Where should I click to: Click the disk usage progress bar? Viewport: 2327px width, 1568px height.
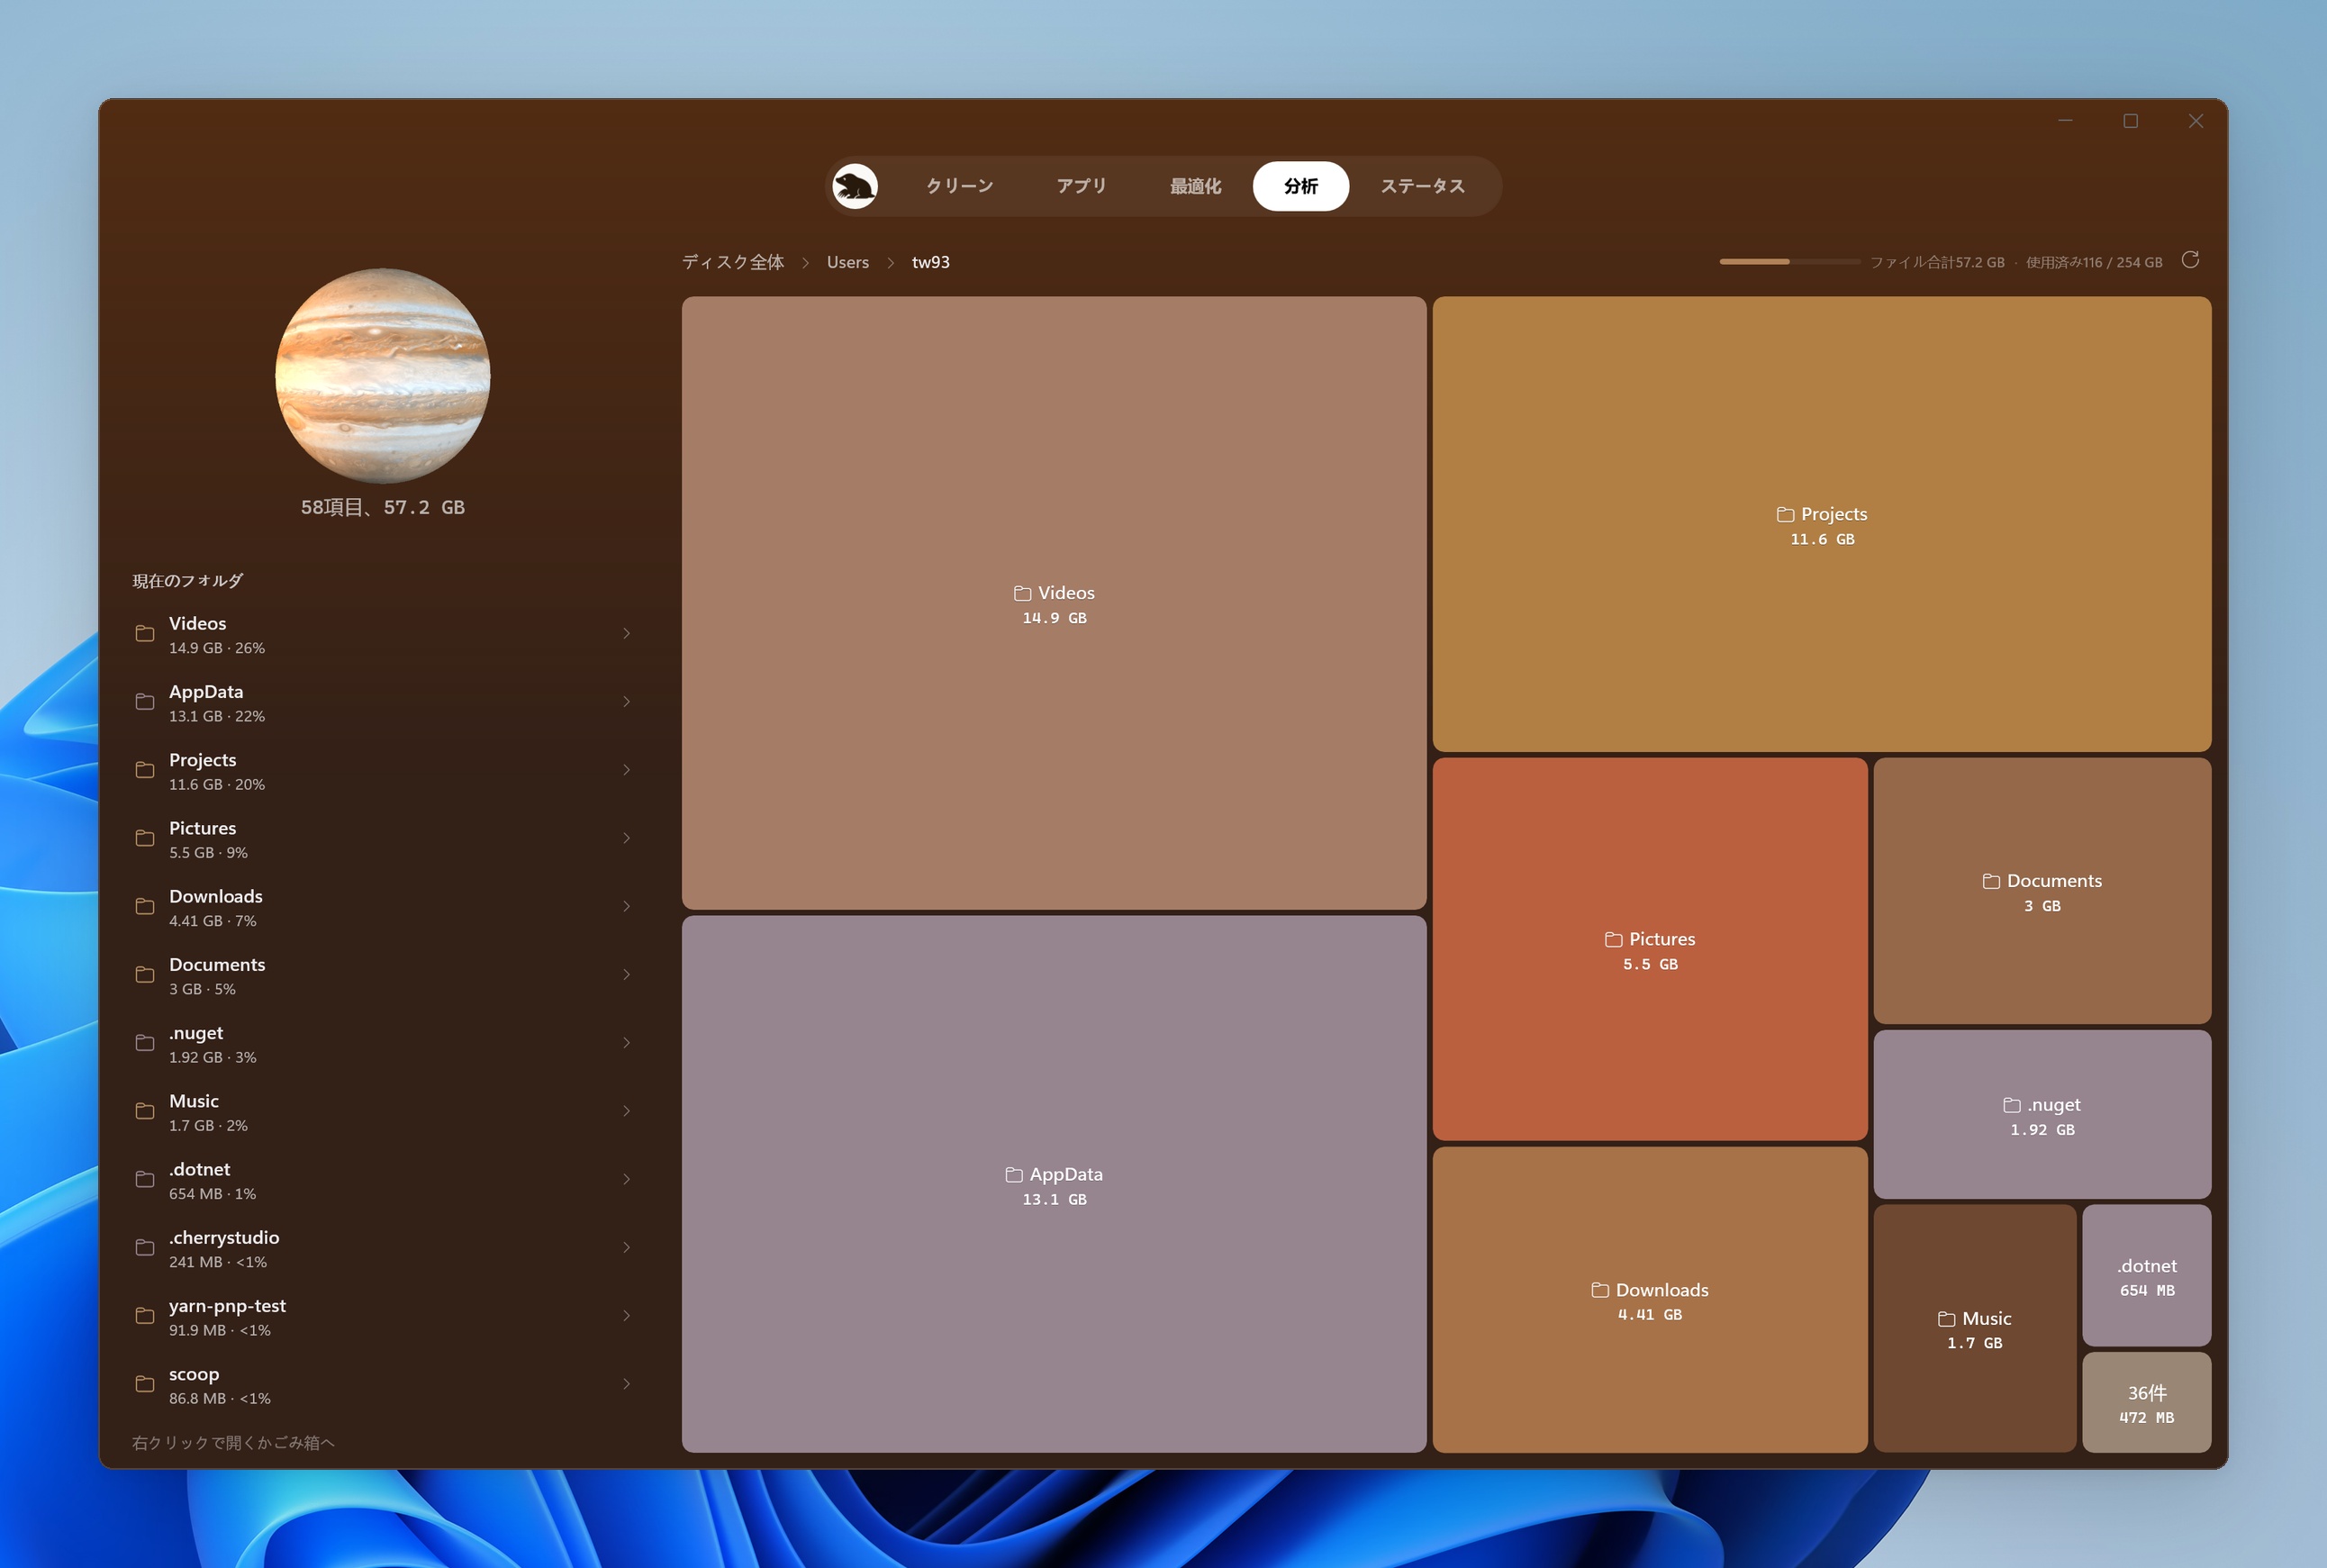(1789, 262)
